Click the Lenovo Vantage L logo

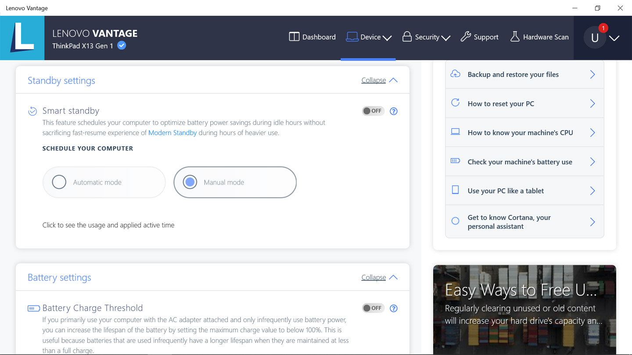coord(22,38)
